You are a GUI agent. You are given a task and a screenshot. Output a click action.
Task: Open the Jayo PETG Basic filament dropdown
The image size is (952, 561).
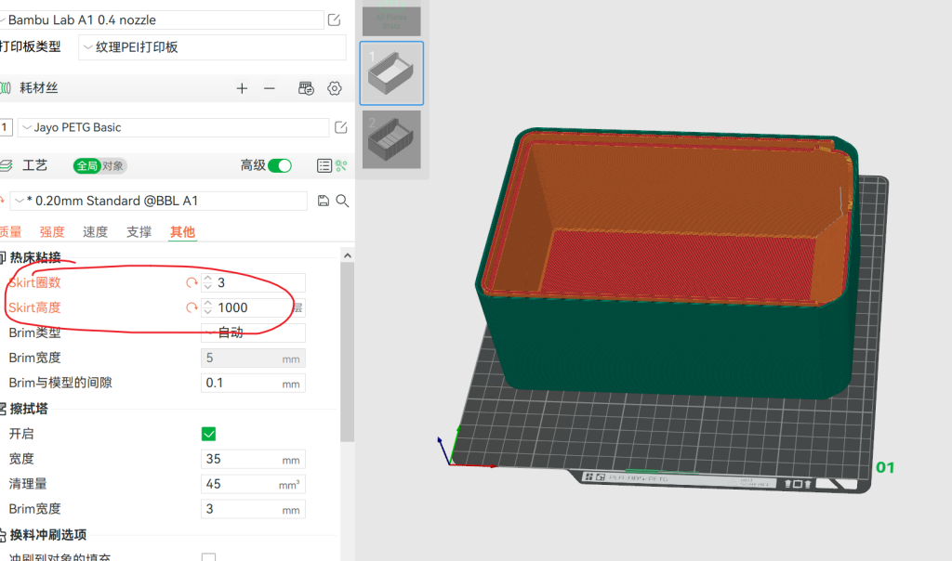(x=173, y=127)
